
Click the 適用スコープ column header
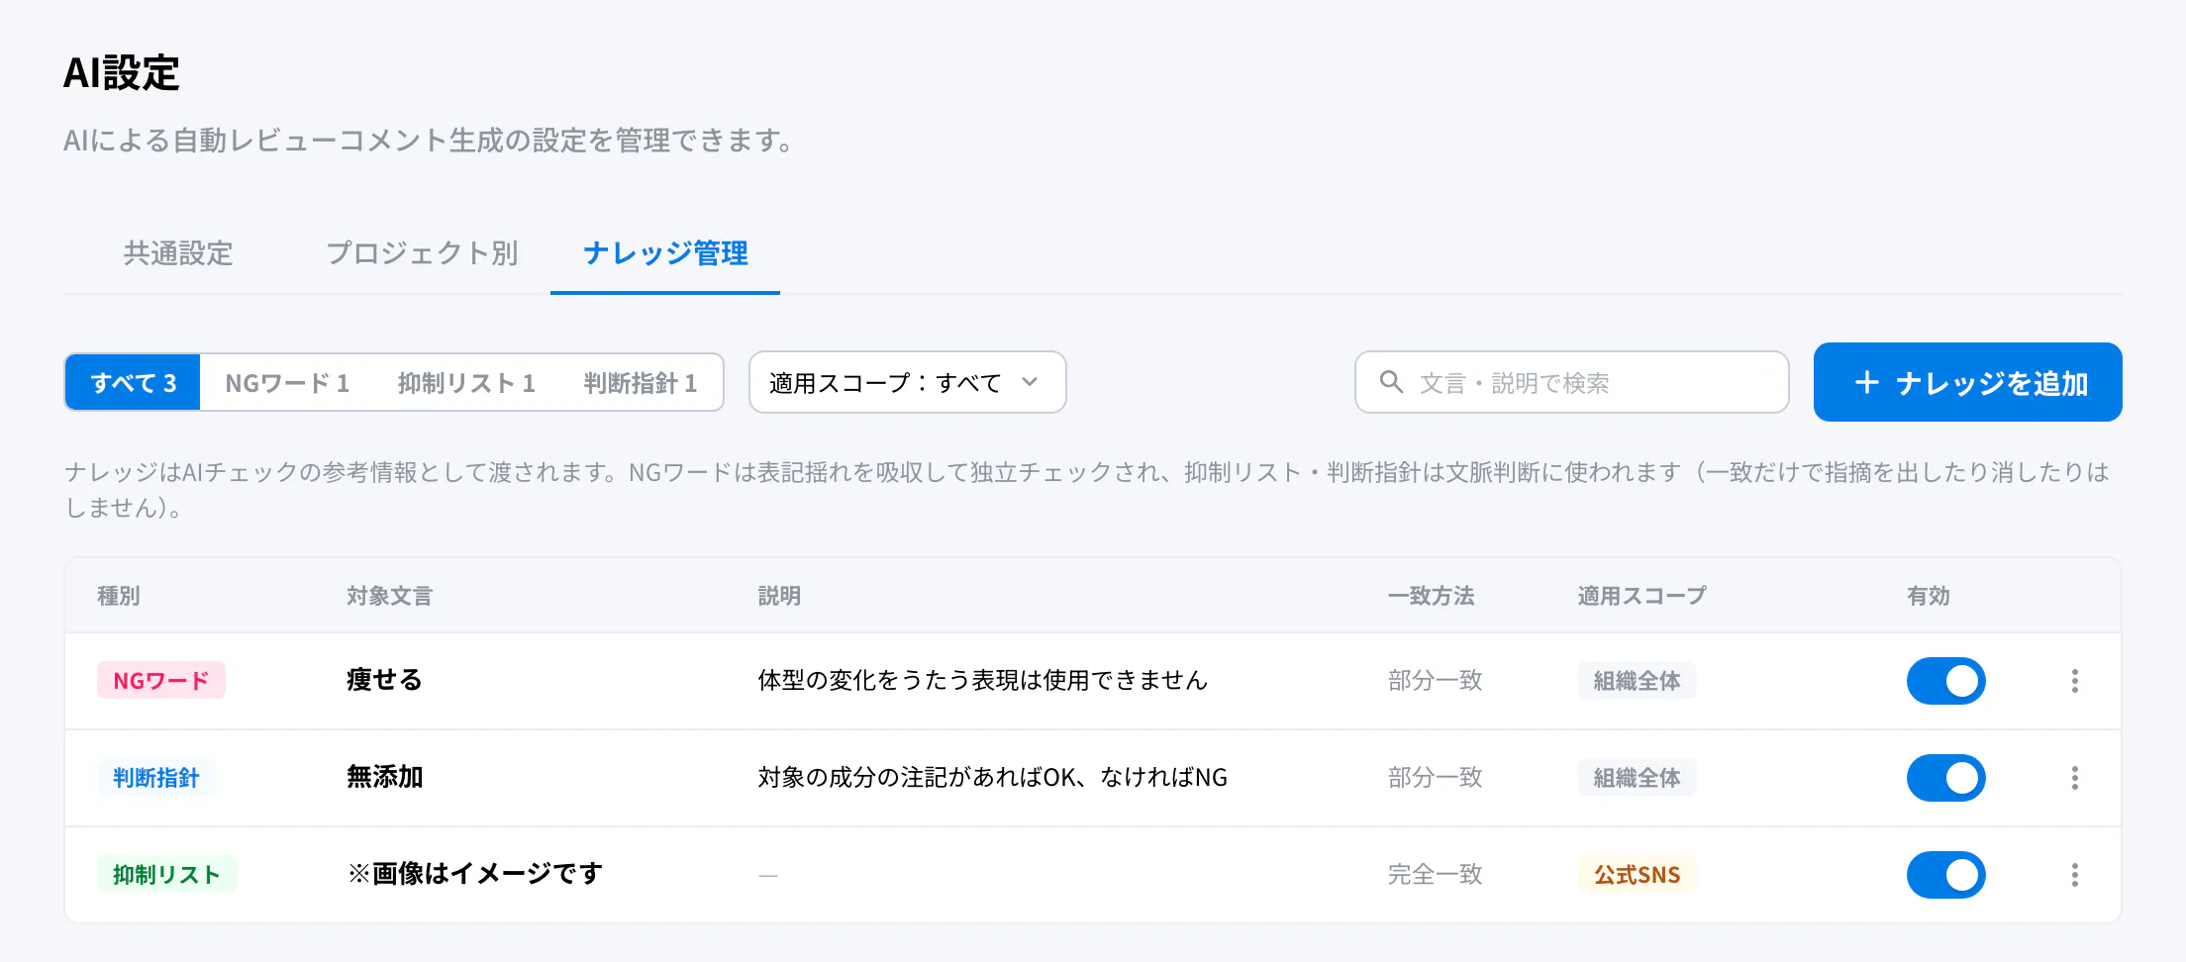pos(1641,596)
